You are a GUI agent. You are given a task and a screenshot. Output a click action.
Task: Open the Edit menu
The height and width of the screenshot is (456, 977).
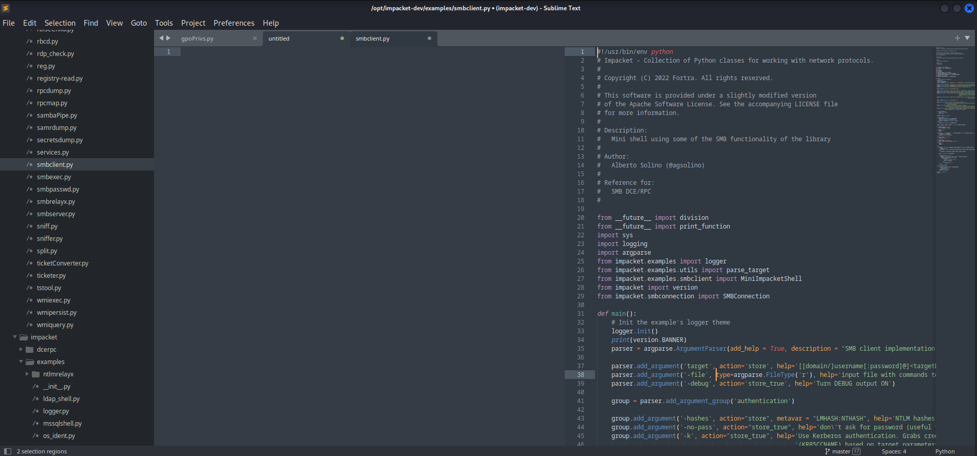tap(30, 23)
